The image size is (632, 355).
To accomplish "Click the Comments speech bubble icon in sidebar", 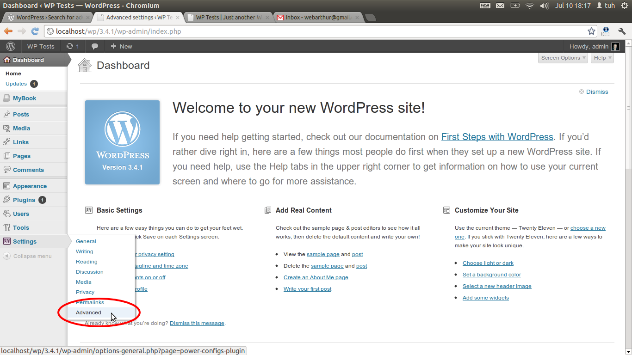I will [7, 170].
